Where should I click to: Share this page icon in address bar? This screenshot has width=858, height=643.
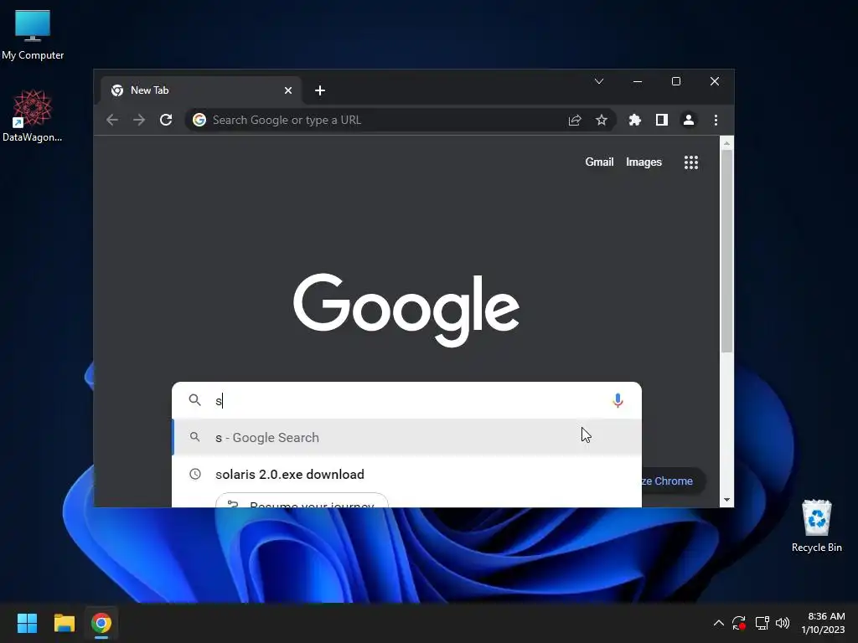[x=575, y=121]
